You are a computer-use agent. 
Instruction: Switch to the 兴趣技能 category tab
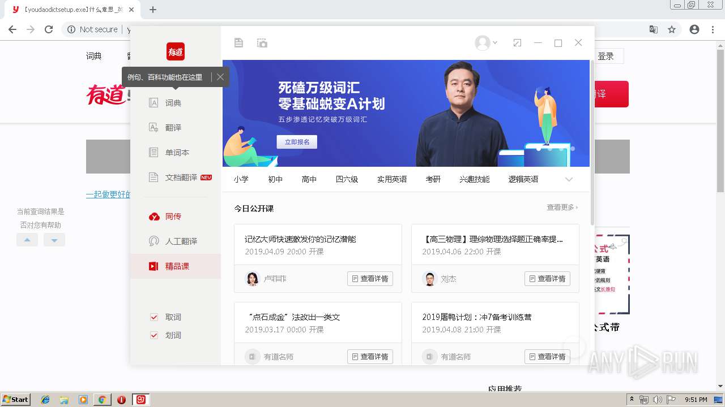(x=475, y=179)
